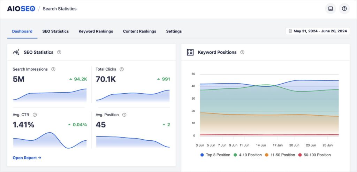Click help icon next to Avg. Position
357x172 pixels.
pyautogui.click(x=124, y=115)
